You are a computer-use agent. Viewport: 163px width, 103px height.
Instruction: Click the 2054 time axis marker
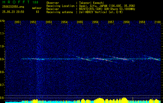(x=64, y=22)
